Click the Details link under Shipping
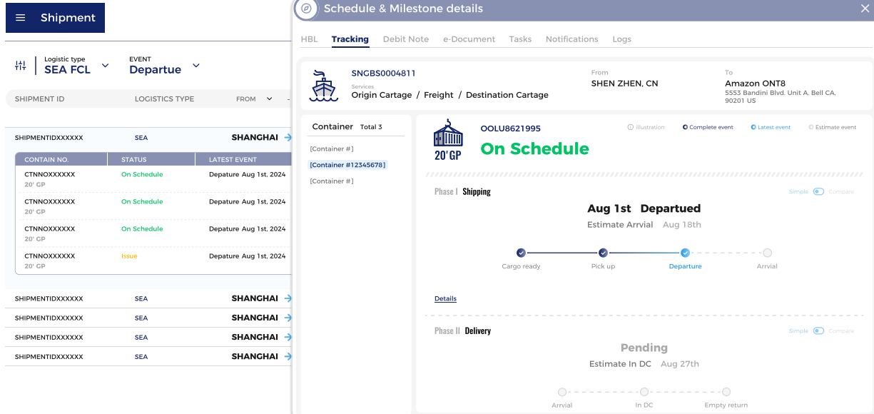 (x=445, y=298)
